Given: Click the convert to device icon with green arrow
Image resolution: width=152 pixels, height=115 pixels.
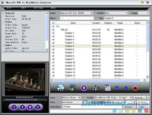Looking at the screenshot, I should (x=72, y=88).
